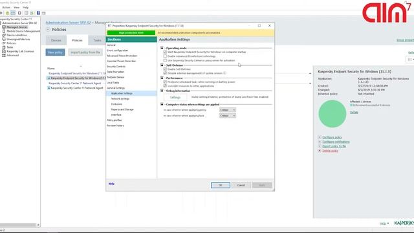
Task: Select Advanced Threat Protection section
Action: [x=122, y=56]
